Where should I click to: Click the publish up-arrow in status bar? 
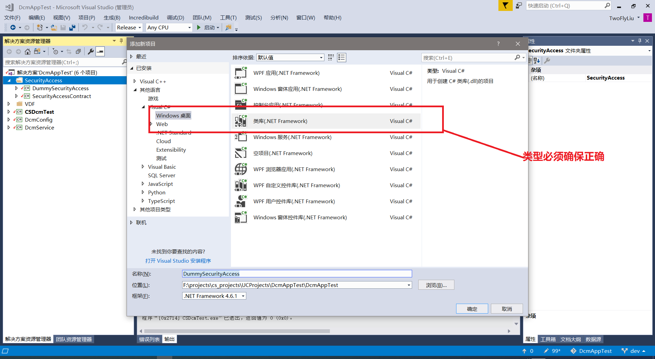coord(524,351)
